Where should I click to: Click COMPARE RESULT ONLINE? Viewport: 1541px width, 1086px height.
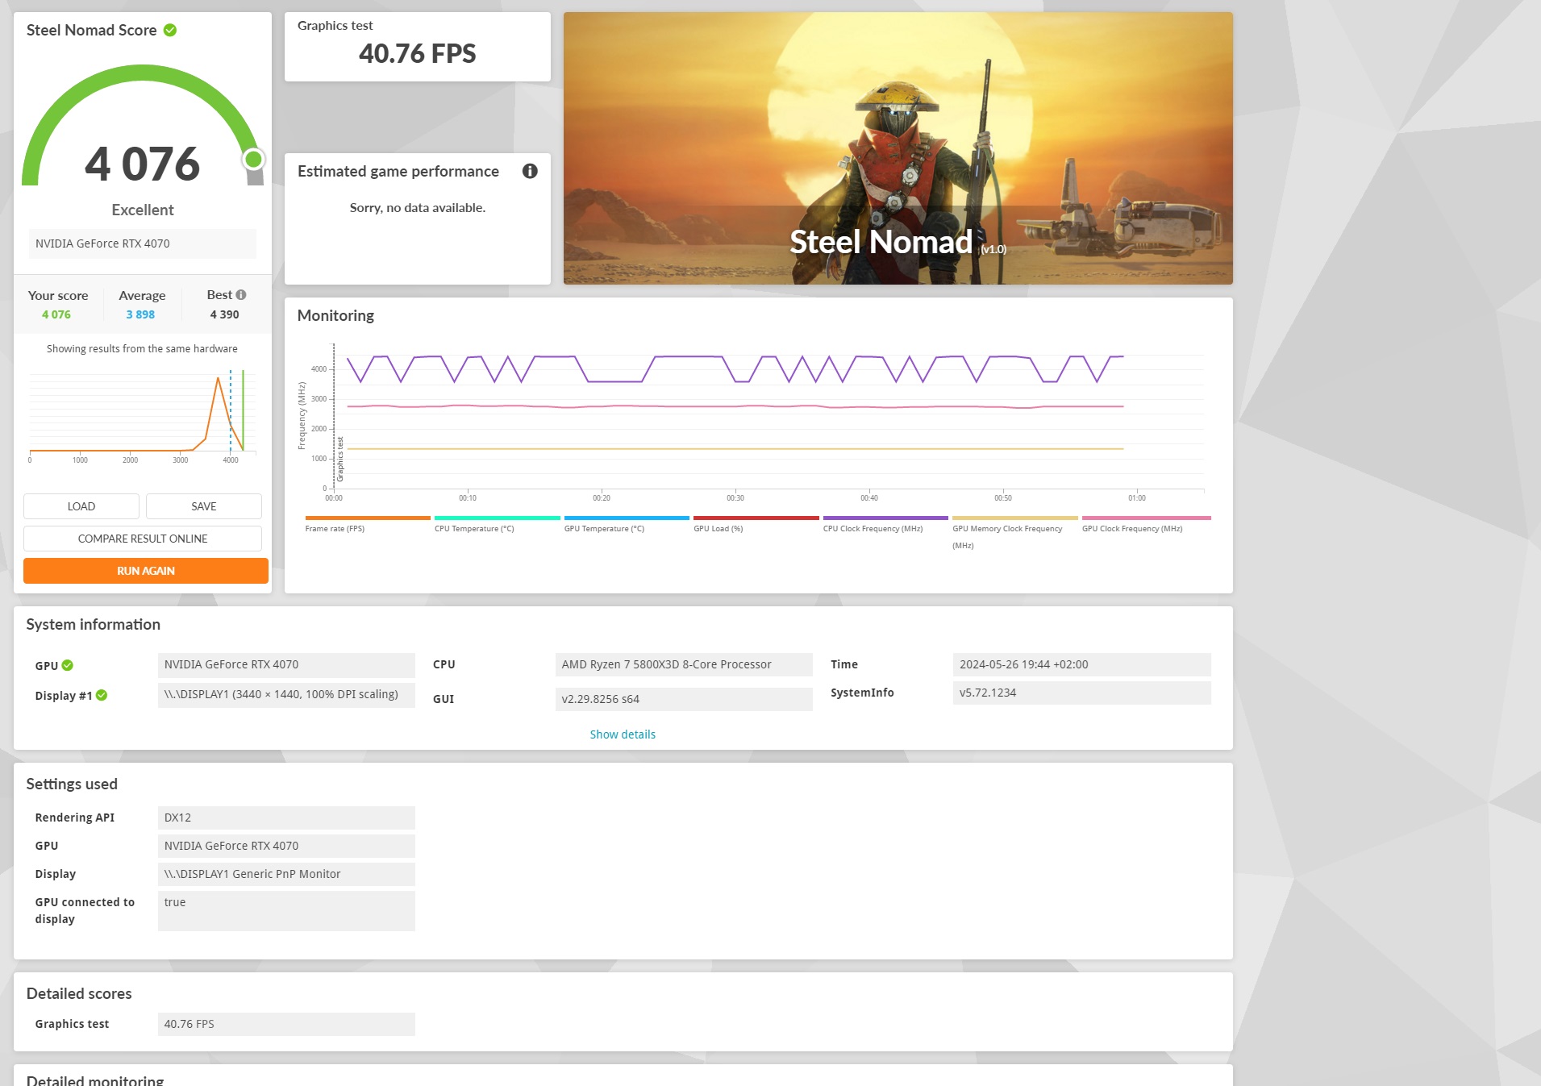coord(143,539)
